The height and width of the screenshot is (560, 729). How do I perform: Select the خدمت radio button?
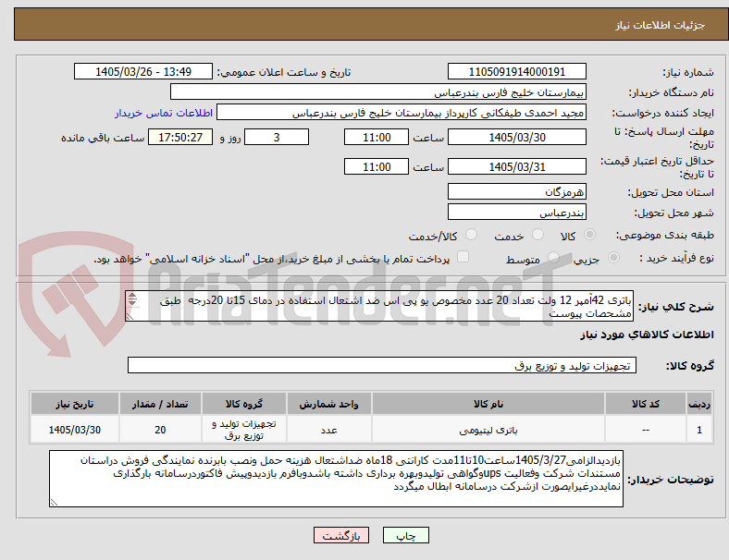(537, 235)
